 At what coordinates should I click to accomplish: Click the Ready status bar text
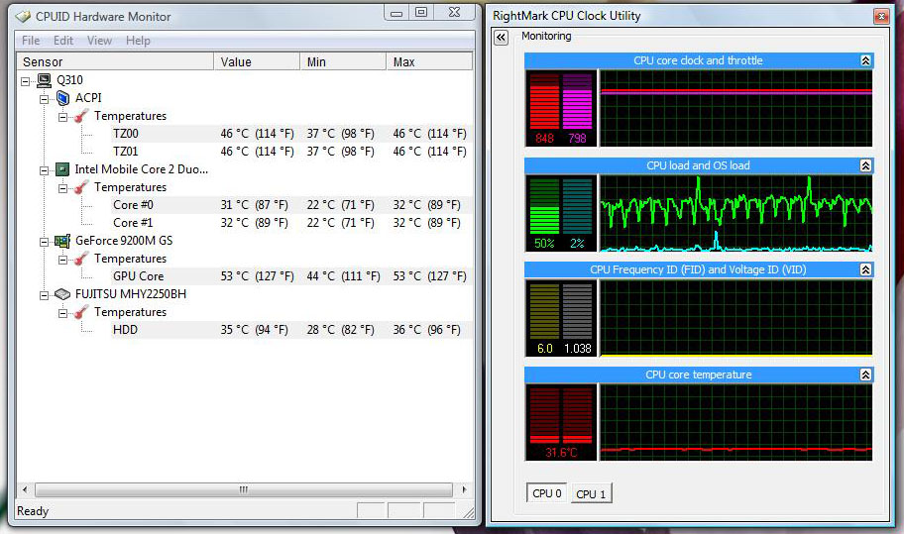(33, 511)
